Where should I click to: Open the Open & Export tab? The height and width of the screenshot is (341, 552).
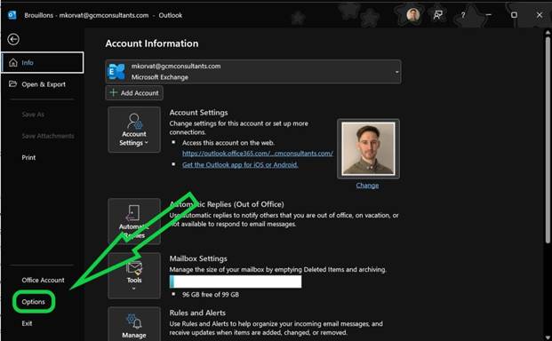pos(43,84)
